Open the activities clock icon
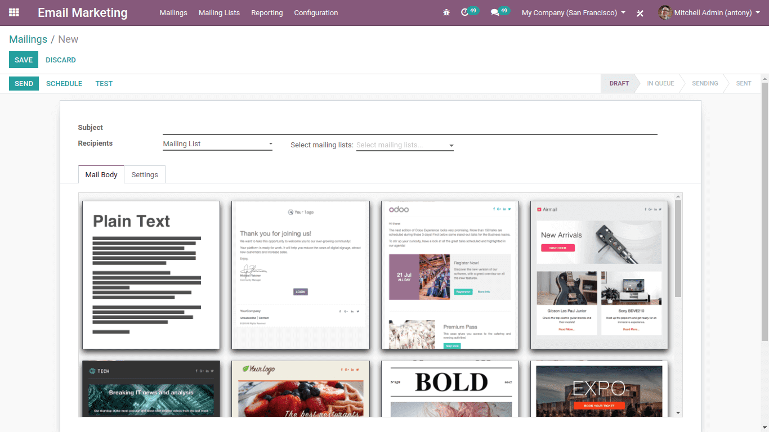The image size is (769, 432). (464, 12)
